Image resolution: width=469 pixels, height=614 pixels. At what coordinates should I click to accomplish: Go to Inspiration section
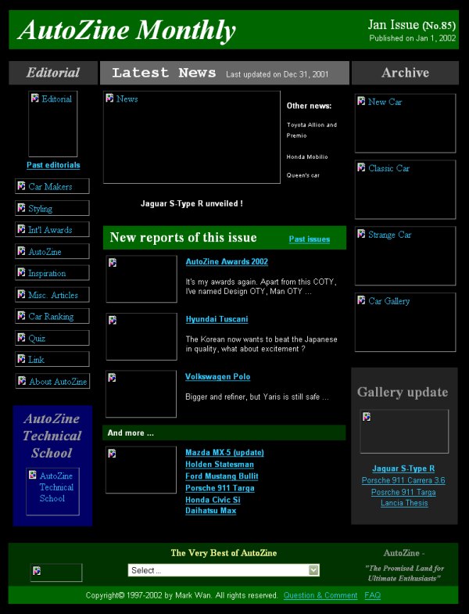coord(52,273)
